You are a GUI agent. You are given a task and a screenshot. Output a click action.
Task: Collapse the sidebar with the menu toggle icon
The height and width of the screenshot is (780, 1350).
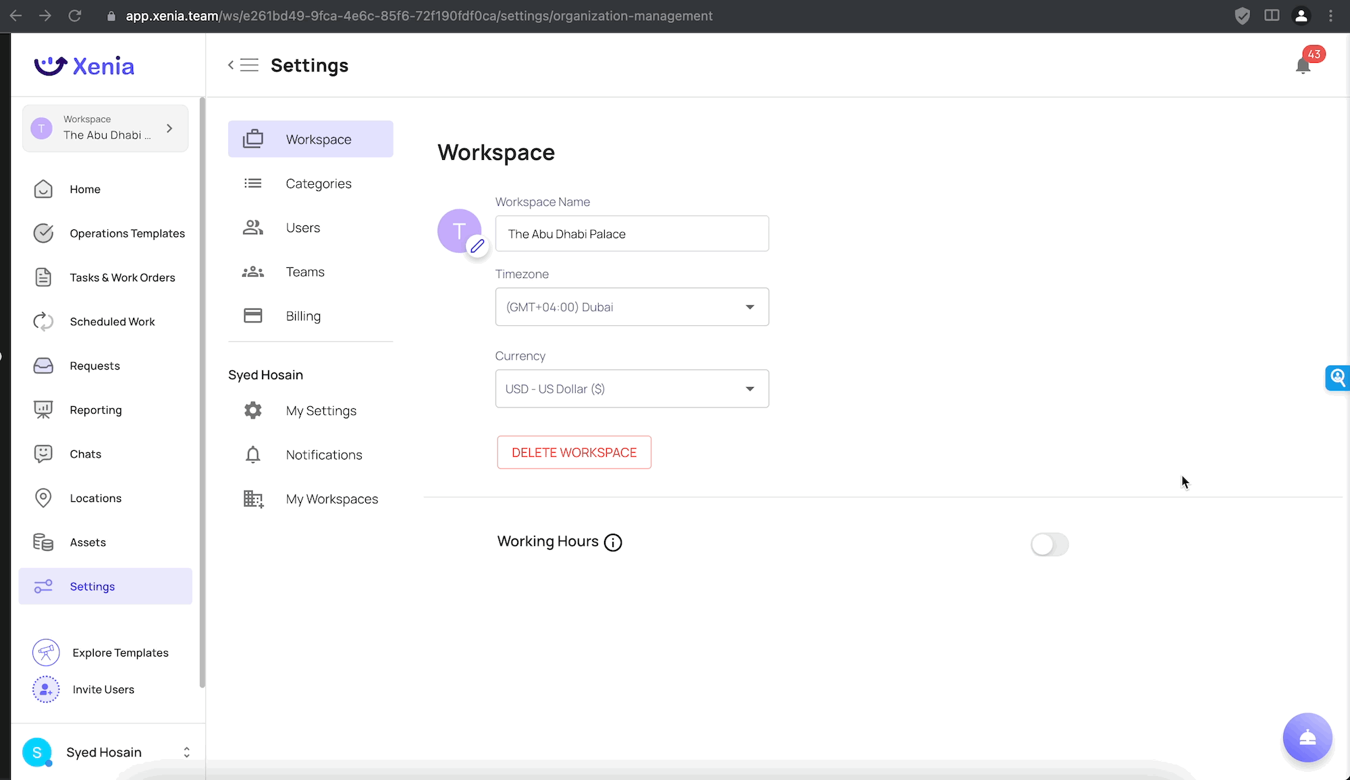(x=243, y=65)
